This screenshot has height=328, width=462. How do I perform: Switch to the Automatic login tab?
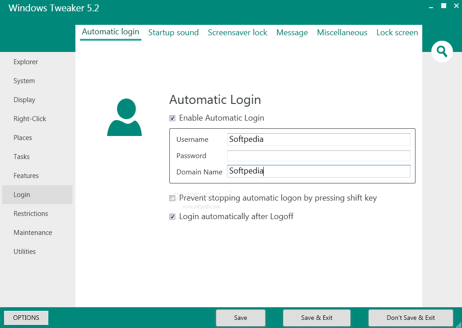coord(111,32)
